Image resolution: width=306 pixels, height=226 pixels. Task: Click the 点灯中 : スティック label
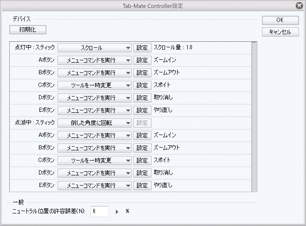point(35,47)
